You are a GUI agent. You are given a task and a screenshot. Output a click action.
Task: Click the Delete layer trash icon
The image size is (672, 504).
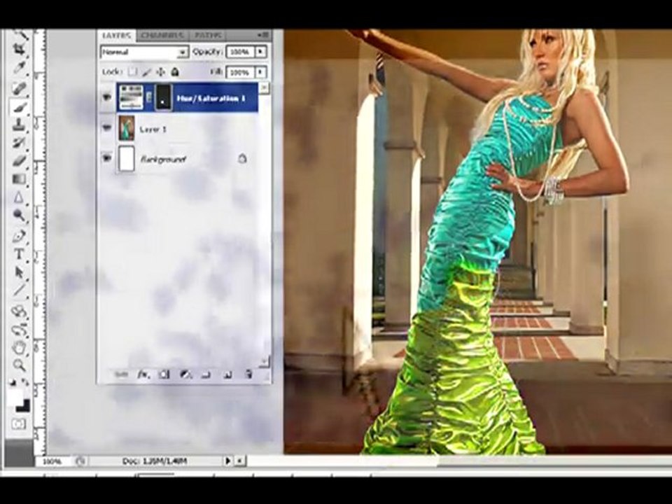(x=248, y=375)
